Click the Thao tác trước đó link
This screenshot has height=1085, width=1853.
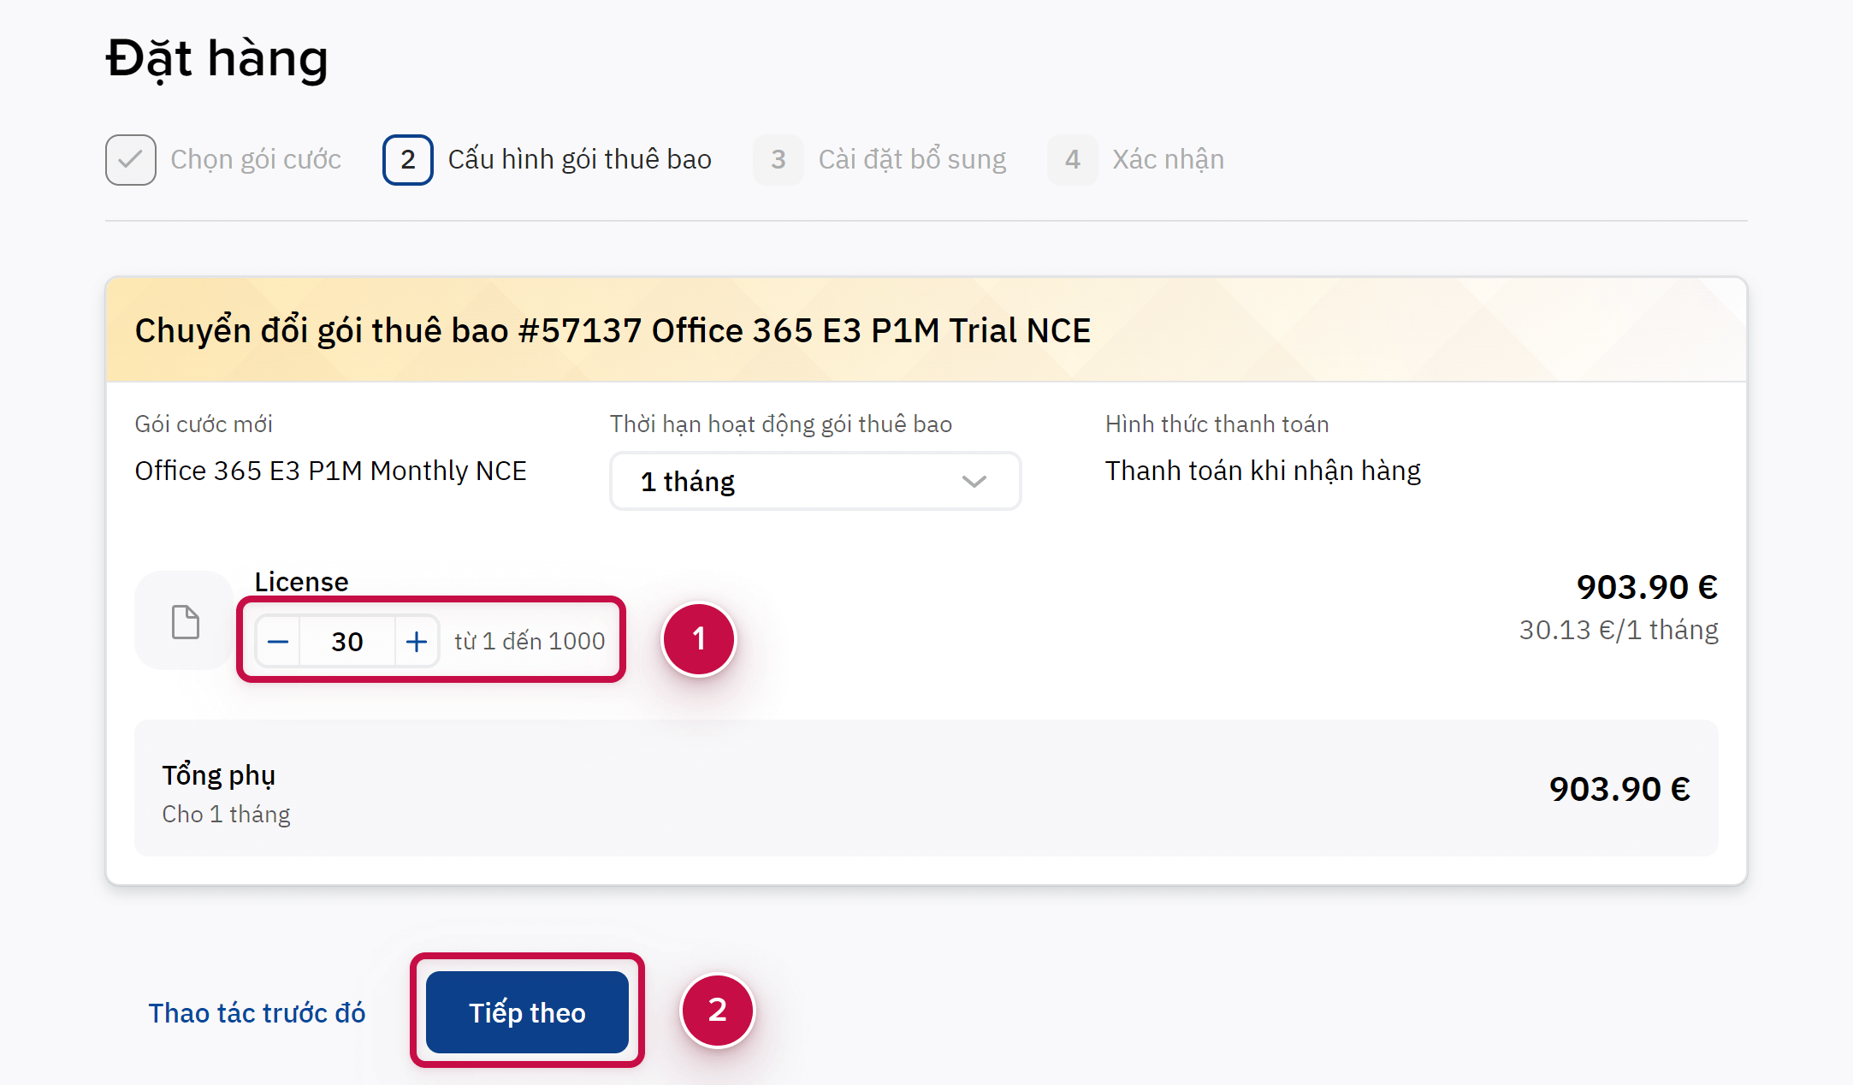point(257,1013)
